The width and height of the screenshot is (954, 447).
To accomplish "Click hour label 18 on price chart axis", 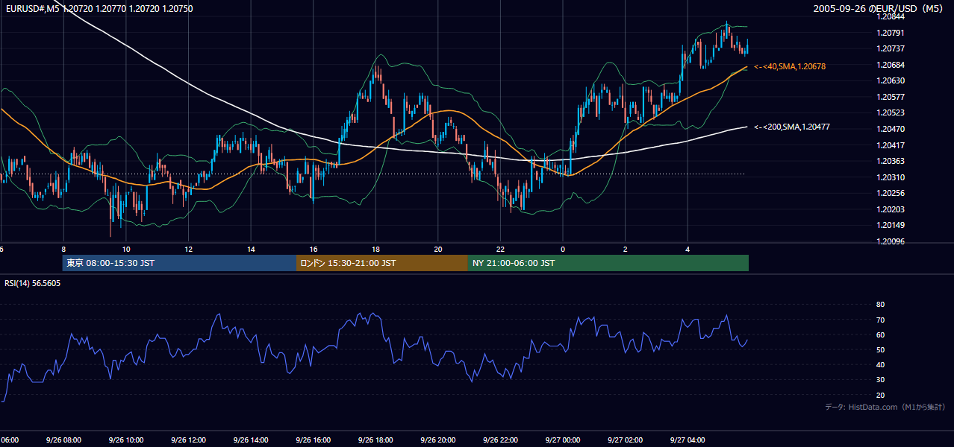I will click(x=376, y=249).
